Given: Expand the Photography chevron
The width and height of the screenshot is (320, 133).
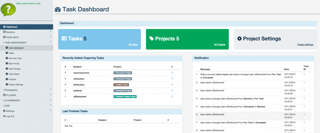Looking at the screenshot, I should 50,89.
